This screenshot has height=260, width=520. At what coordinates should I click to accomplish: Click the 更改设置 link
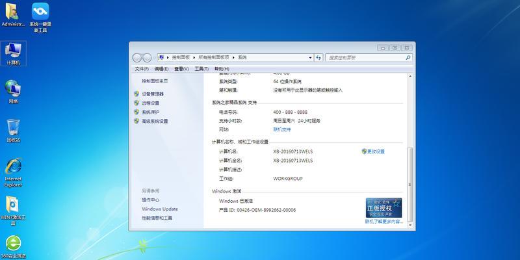pos(376,151)
